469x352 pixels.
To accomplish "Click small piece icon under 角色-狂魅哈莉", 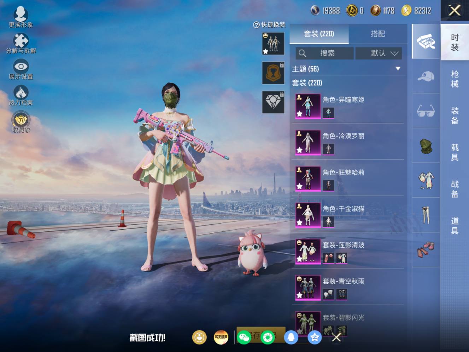I will tap(328, 185).
